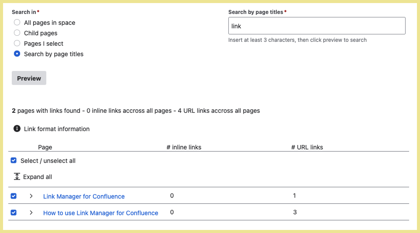The image size is (420, 233).
Task: Click the URL links count 1 in the Link Manager row
Action: tap(294, 196)
